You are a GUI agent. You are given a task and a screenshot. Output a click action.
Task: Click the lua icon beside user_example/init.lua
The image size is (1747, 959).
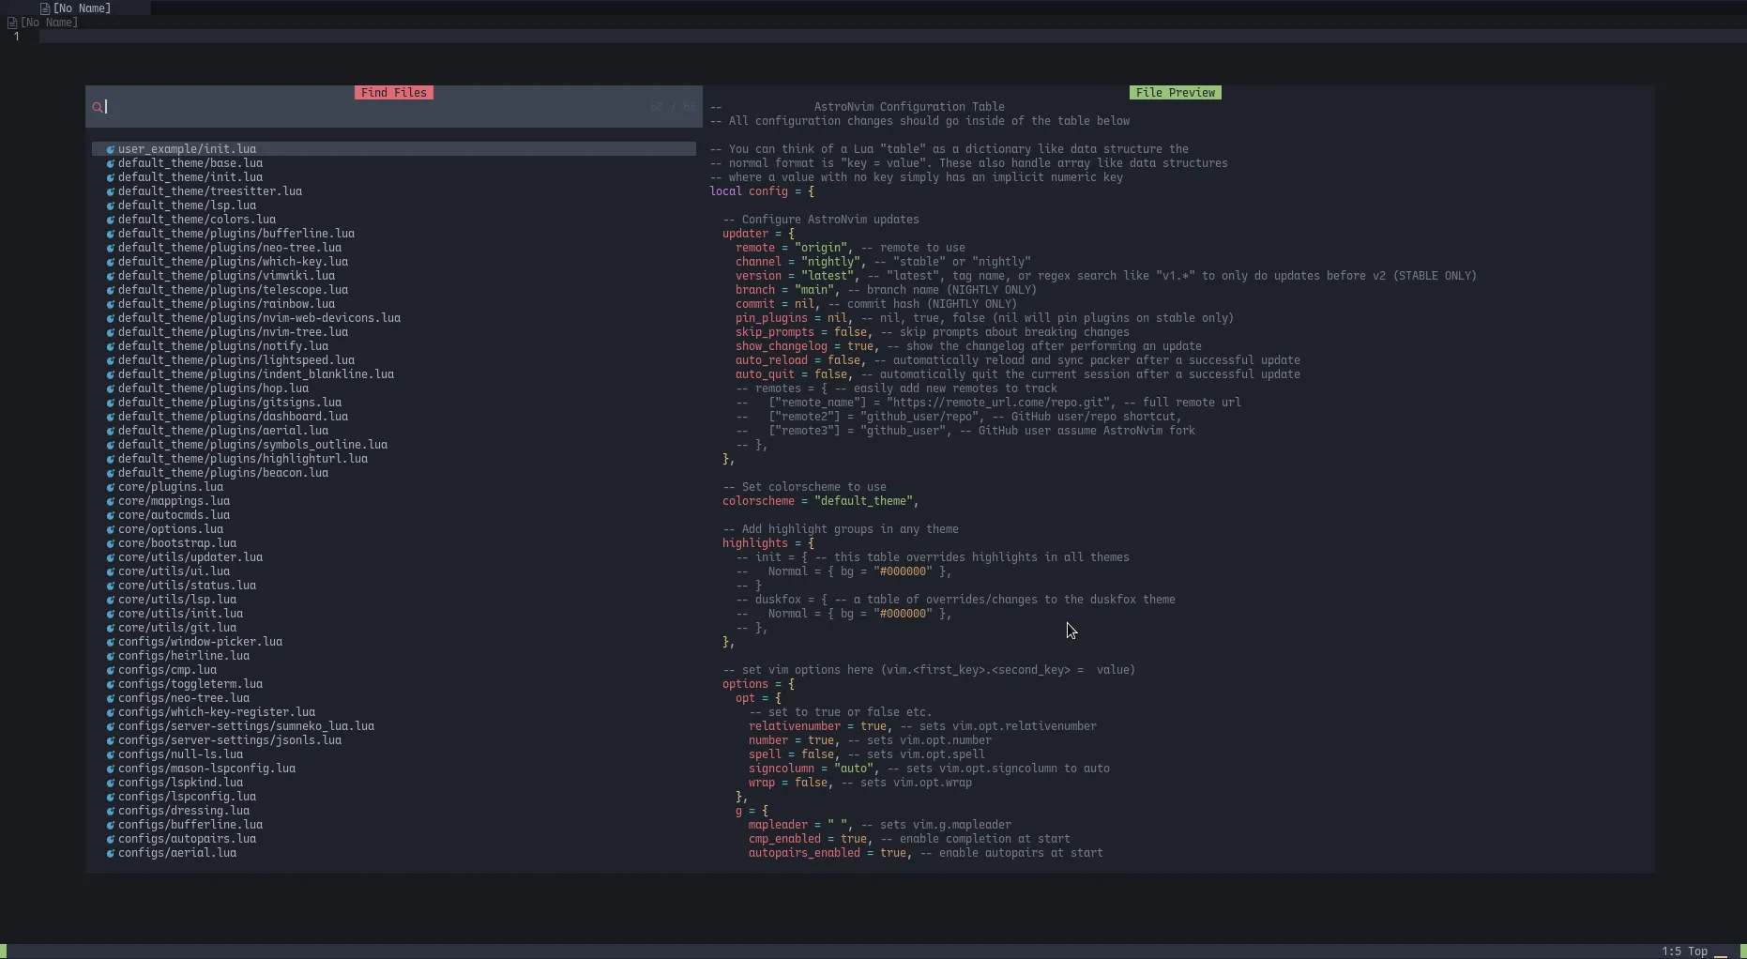(x=110, y=148)
